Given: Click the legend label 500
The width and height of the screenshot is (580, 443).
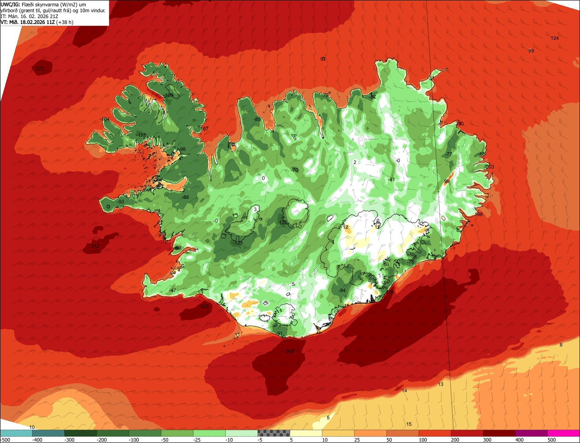Looking at the screenshot, I should pyautogui.click(x=552, y=440).
